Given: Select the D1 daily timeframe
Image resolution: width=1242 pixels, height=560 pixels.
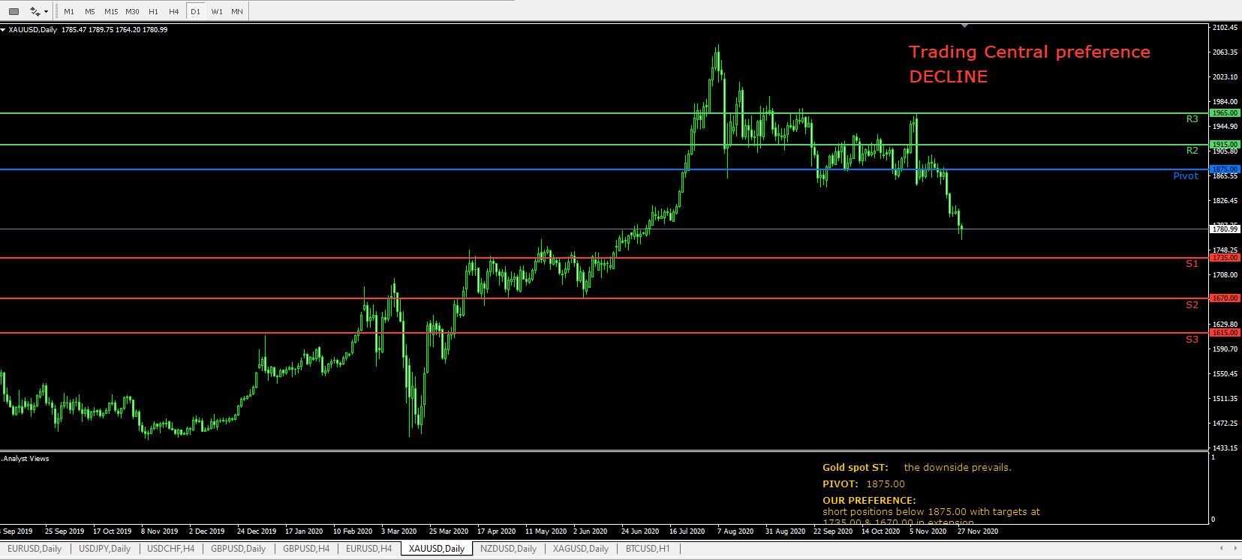Looking at the screenshot, I should 195,11.
